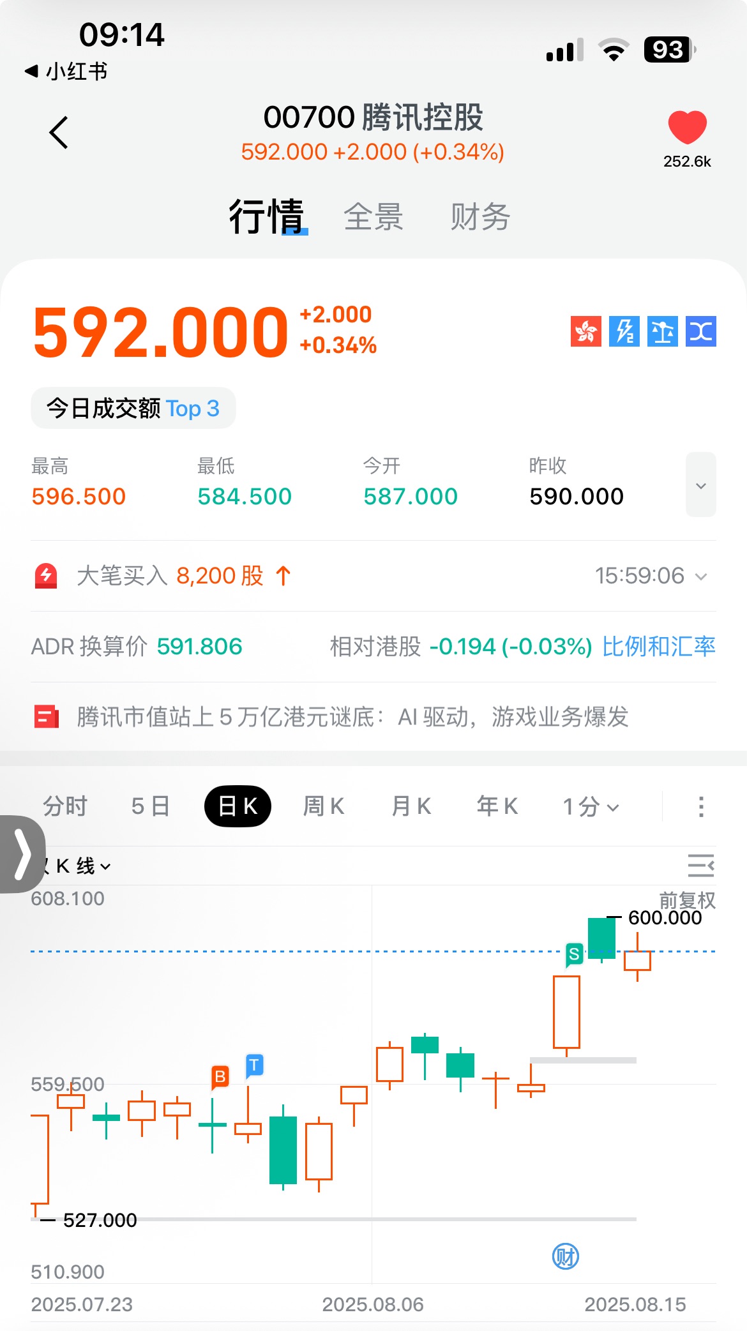747x1331 pixels.
Task: Tap the battery indicator in status bar
Action: click(x=670, y=50)
